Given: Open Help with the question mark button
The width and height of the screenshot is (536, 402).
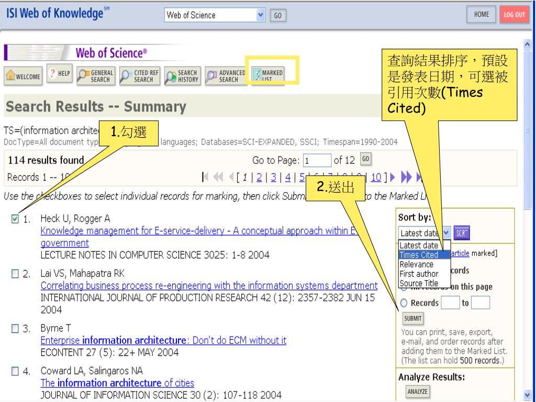Looking at the screenshot, I should 60,73.
